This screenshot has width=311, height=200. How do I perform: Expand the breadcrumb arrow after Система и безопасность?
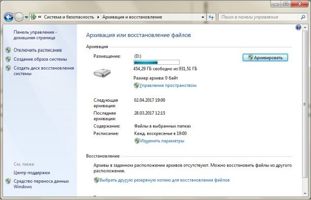pyautogui.click(x=98, y=17)
